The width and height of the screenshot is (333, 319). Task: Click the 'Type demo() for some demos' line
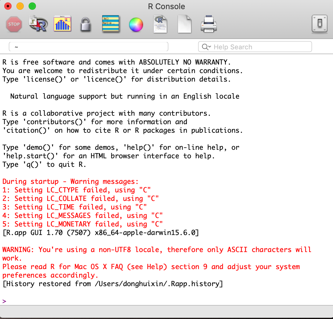click(121, 148)
